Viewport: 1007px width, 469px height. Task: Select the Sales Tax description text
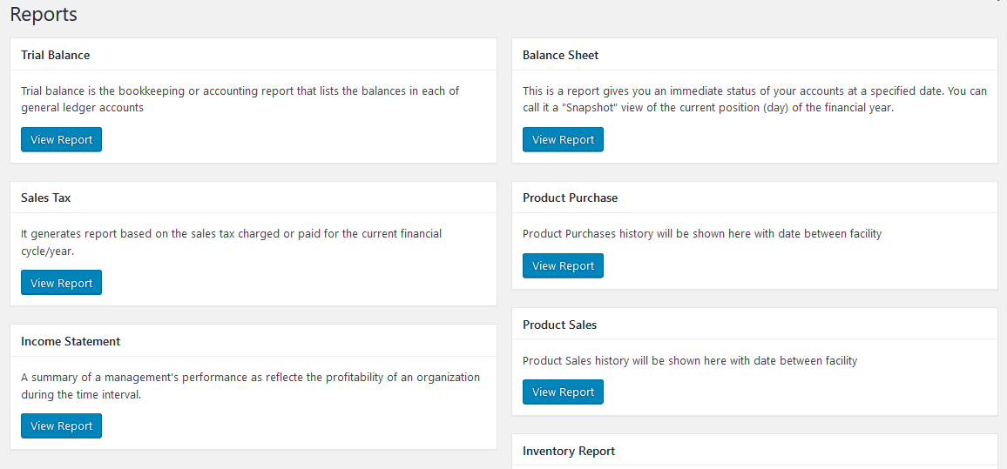pos(231,242)
